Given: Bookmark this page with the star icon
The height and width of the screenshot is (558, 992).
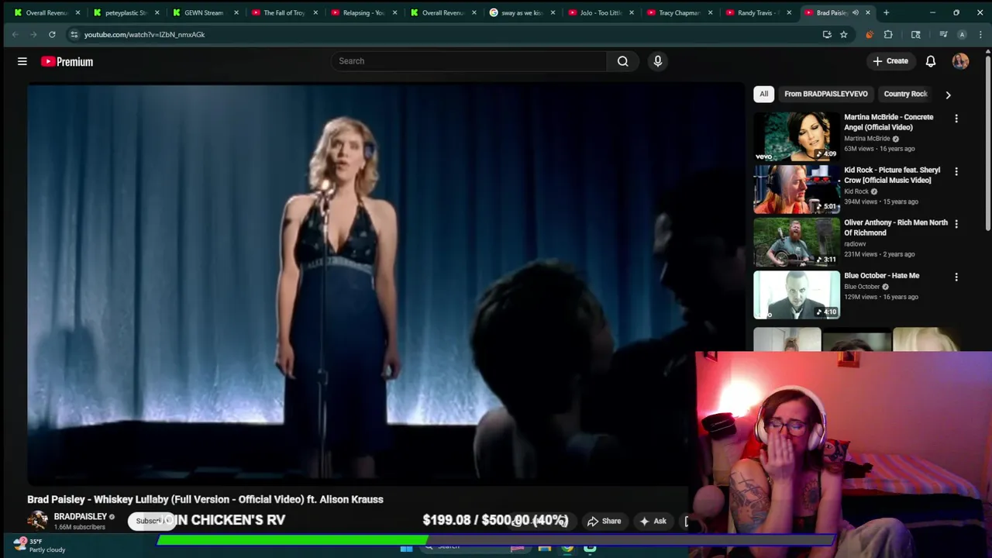Looking at the screenshot, I should (843, 34).
